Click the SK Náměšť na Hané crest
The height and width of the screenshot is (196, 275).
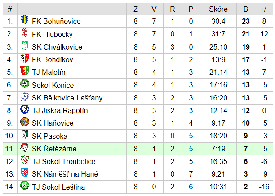click(x=25, y=173)
